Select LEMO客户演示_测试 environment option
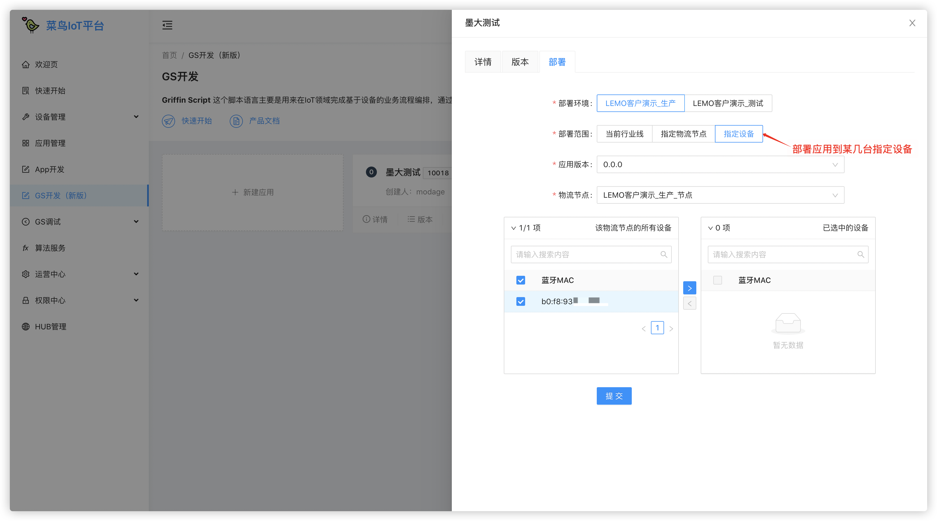This screenshot has width=937, height=521. click(728, 103)
